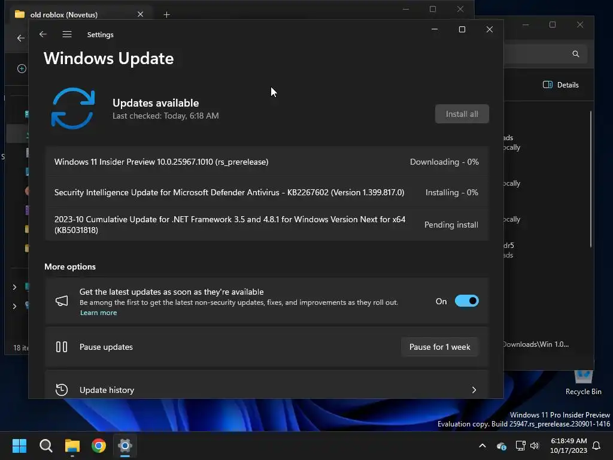Select Windows 11 Insider Preview update row
Screen dimensions: 613x460
point(266,162)
